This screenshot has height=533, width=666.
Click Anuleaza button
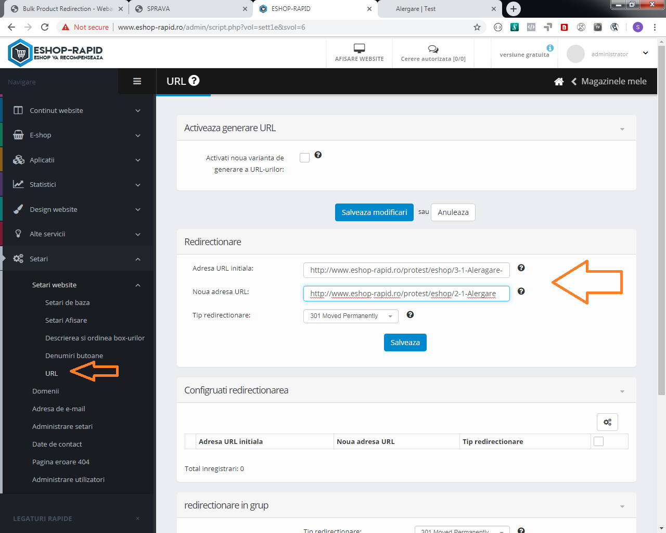click(453, 212)
